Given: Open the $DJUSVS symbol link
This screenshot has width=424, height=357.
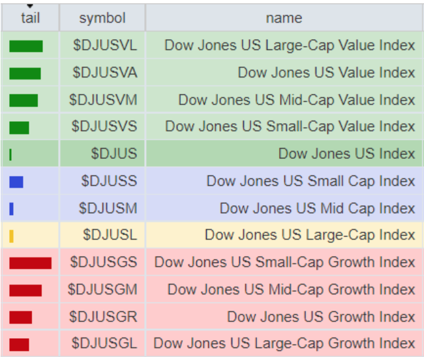Looking at the screenshot, I should (104, 126).
